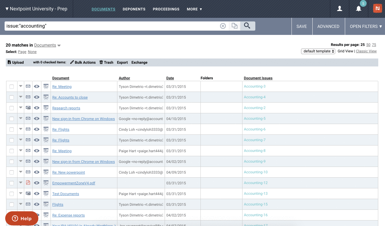Click Bulk Actions with pencil icon
This screenshot has height=226, width=385.
click(83, 62)
